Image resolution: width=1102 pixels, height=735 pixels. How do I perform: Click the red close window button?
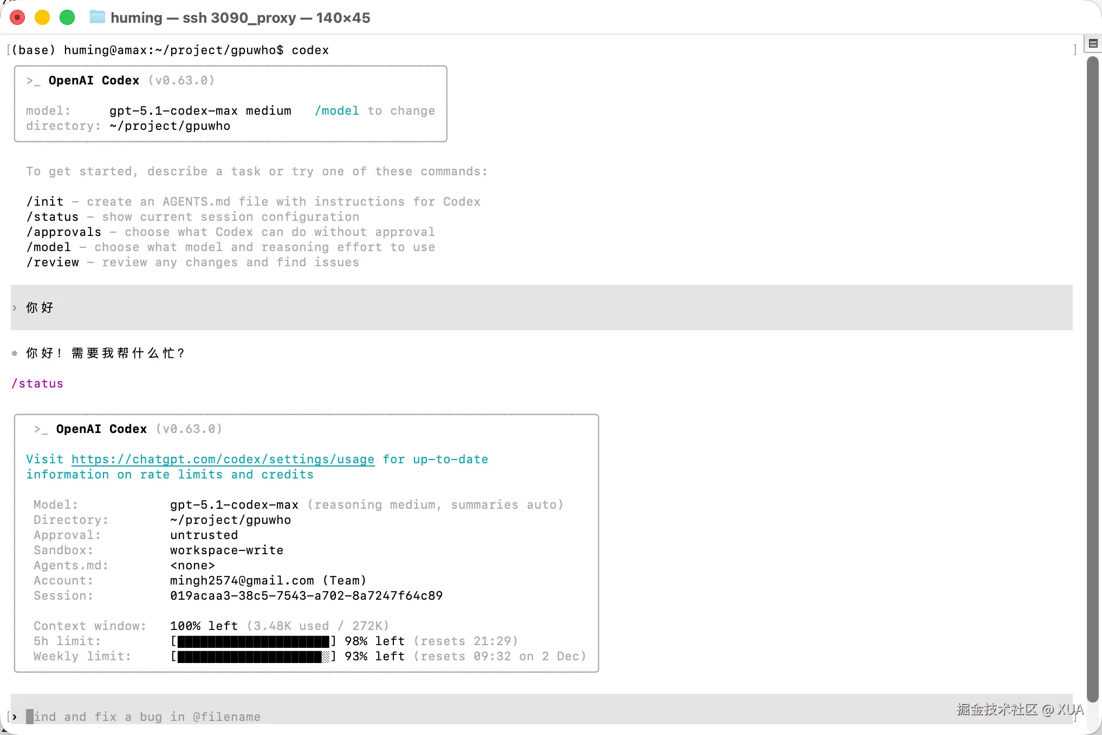click(x=17, y=18)
